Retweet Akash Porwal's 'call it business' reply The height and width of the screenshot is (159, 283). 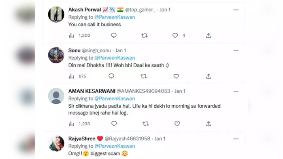click(144, 36)
